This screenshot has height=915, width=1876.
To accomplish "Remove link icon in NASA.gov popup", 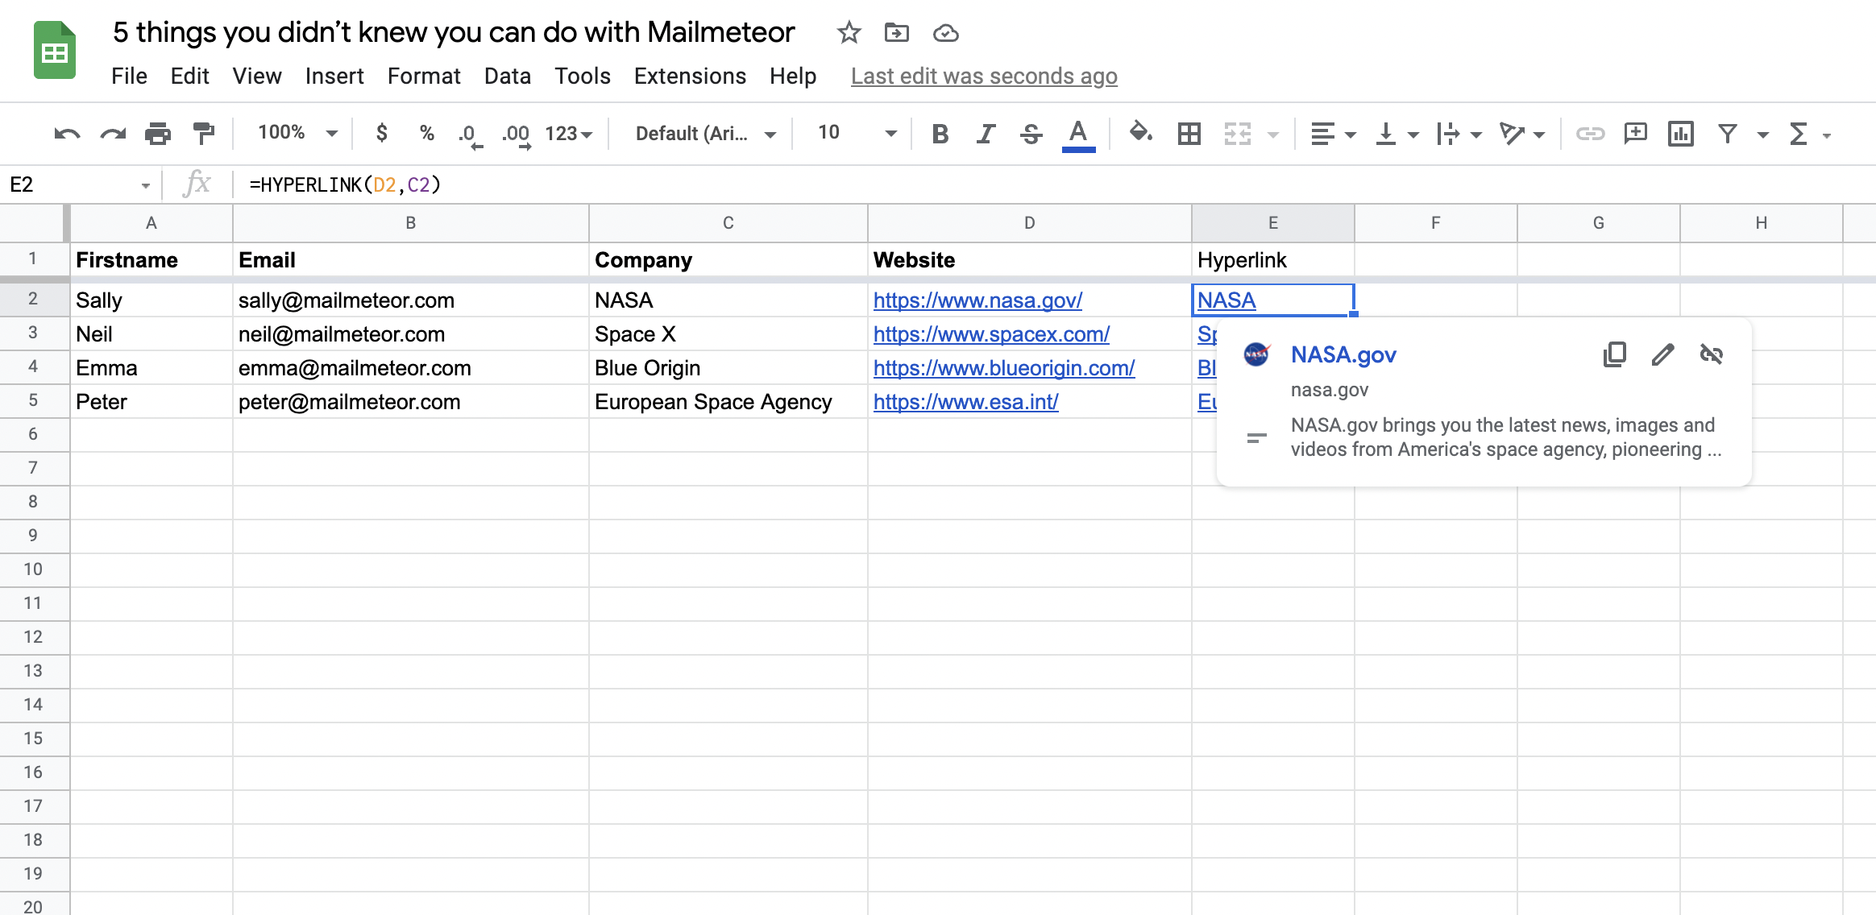I will pyautogui.click(x=1711, y=354).
